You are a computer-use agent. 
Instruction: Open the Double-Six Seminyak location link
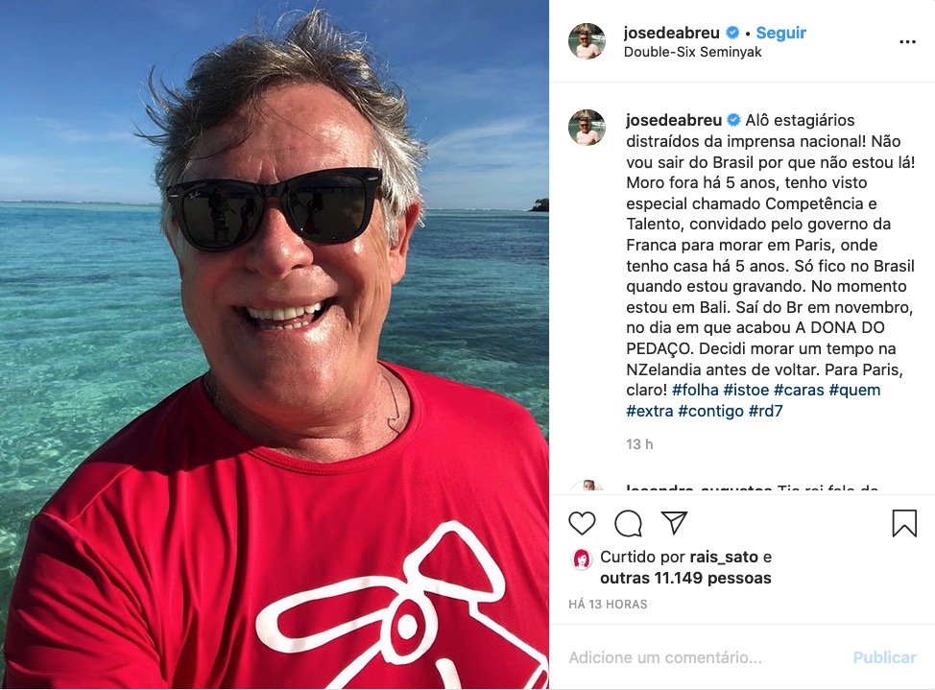[692, 52]
